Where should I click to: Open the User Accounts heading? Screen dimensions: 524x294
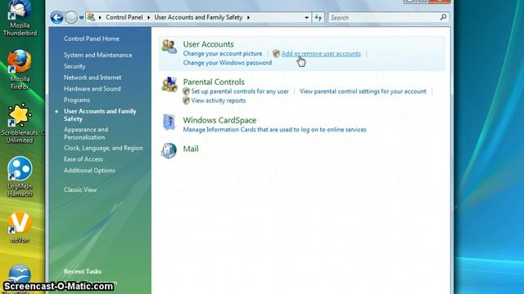click(x=208, y=44)
